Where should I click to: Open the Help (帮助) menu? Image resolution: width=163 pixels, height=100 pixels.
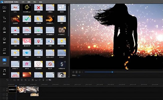pos(41,2)
